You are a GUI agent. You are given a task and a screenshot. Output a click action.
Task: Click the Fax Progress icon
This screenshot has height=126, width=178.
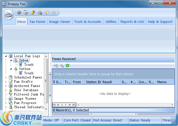pyautogui.click(x=11, y=103)
